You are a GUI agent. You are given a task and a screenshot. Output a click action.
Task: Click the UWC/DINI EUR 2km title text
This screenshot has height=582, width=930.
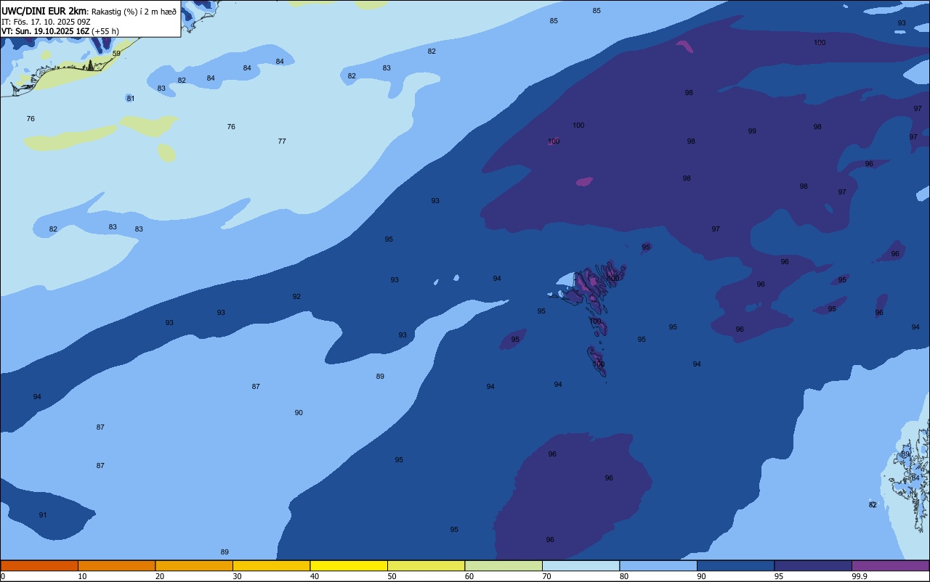[x=44, y=11]
